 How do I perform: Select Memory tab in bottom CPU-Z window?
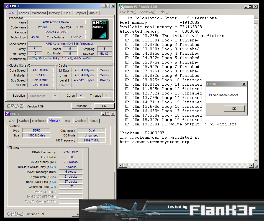coord(55,120)
